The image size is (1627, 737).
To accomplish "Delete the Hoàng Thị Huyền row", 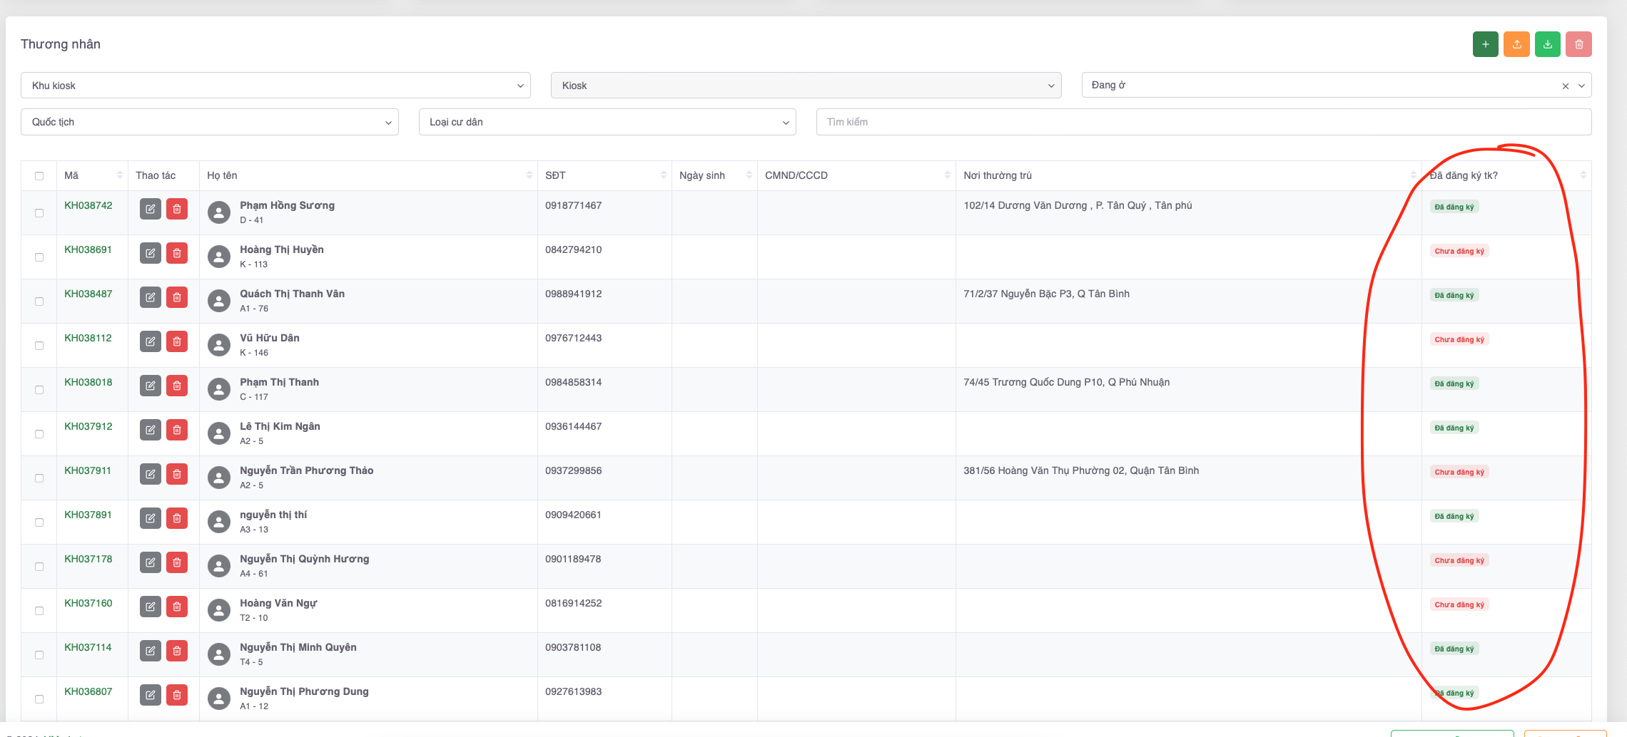I will click(177, 253).
